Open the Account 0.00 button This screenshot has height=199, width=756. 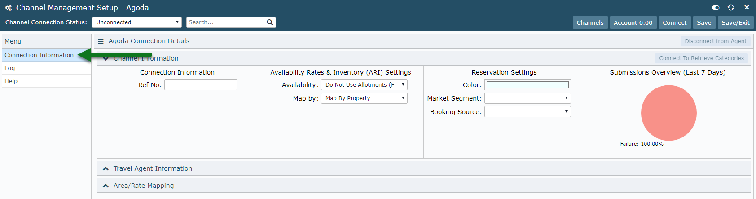coord(633,22)
